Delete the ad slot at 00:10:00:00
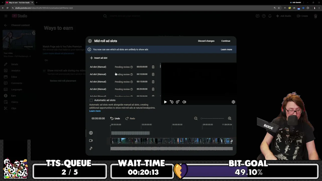 pos(153,74)
